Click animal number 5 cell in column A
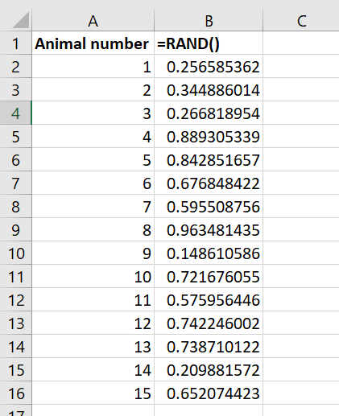This screenshot has height=416, width=339. 93,159
